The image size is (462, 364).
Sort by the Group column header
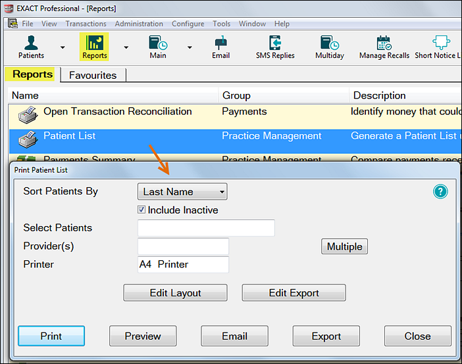284,95
